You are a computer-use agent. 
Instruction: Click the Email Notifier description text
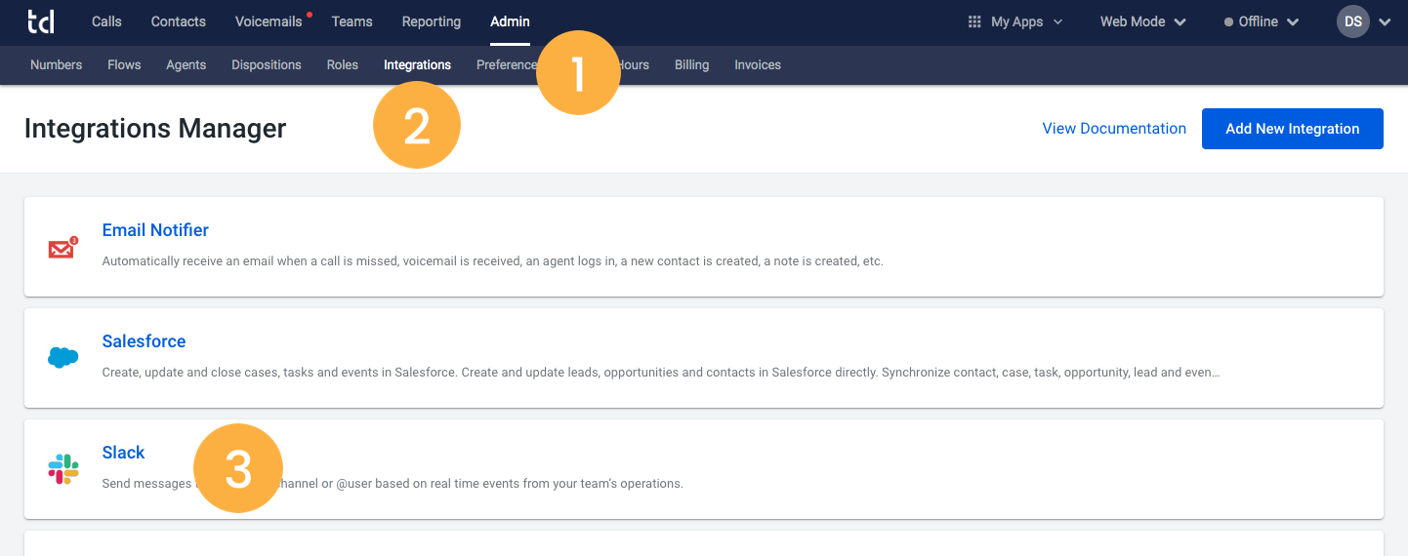click(492, 261)
